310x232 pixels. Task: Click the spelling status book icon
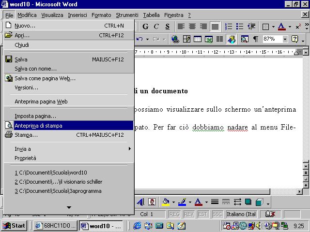(270, 214)
